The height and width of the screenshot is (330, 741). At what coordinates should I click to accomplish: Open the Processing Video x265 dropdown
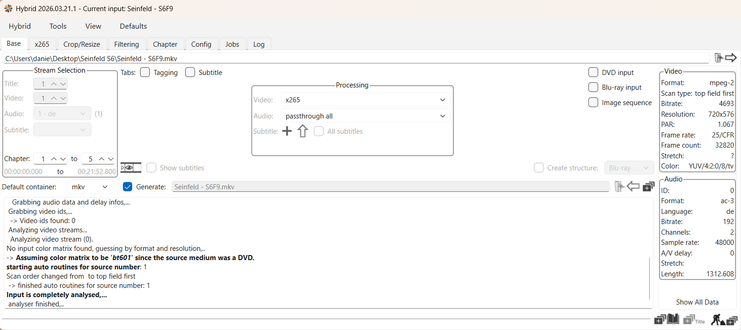coord(366,100)
